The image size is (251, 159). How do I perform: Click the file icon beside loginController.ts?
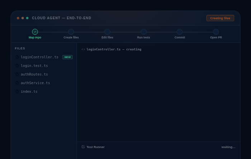(17, 57)
